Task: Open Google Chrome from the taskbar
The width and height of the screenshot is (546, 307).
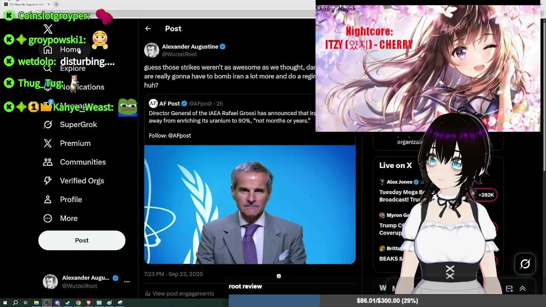Action: 78,303
